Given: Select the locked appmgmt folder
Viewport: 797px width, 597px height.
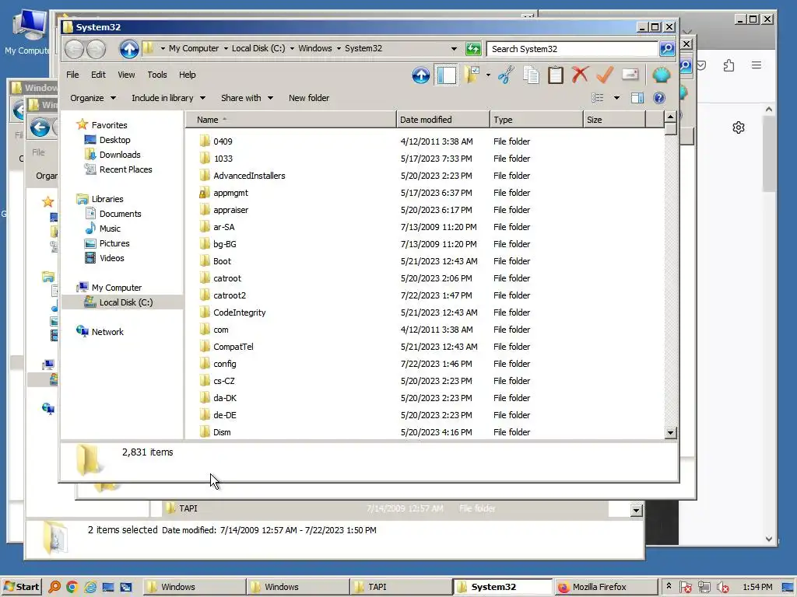Looking at the screenshot, I should [230, 193].
